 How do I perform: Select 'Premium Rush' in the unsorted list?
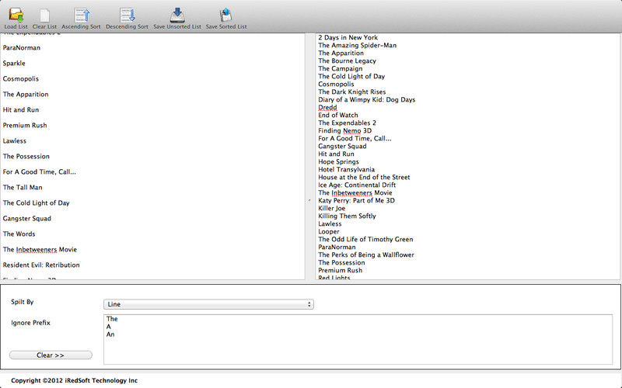(x=25, y=125)
